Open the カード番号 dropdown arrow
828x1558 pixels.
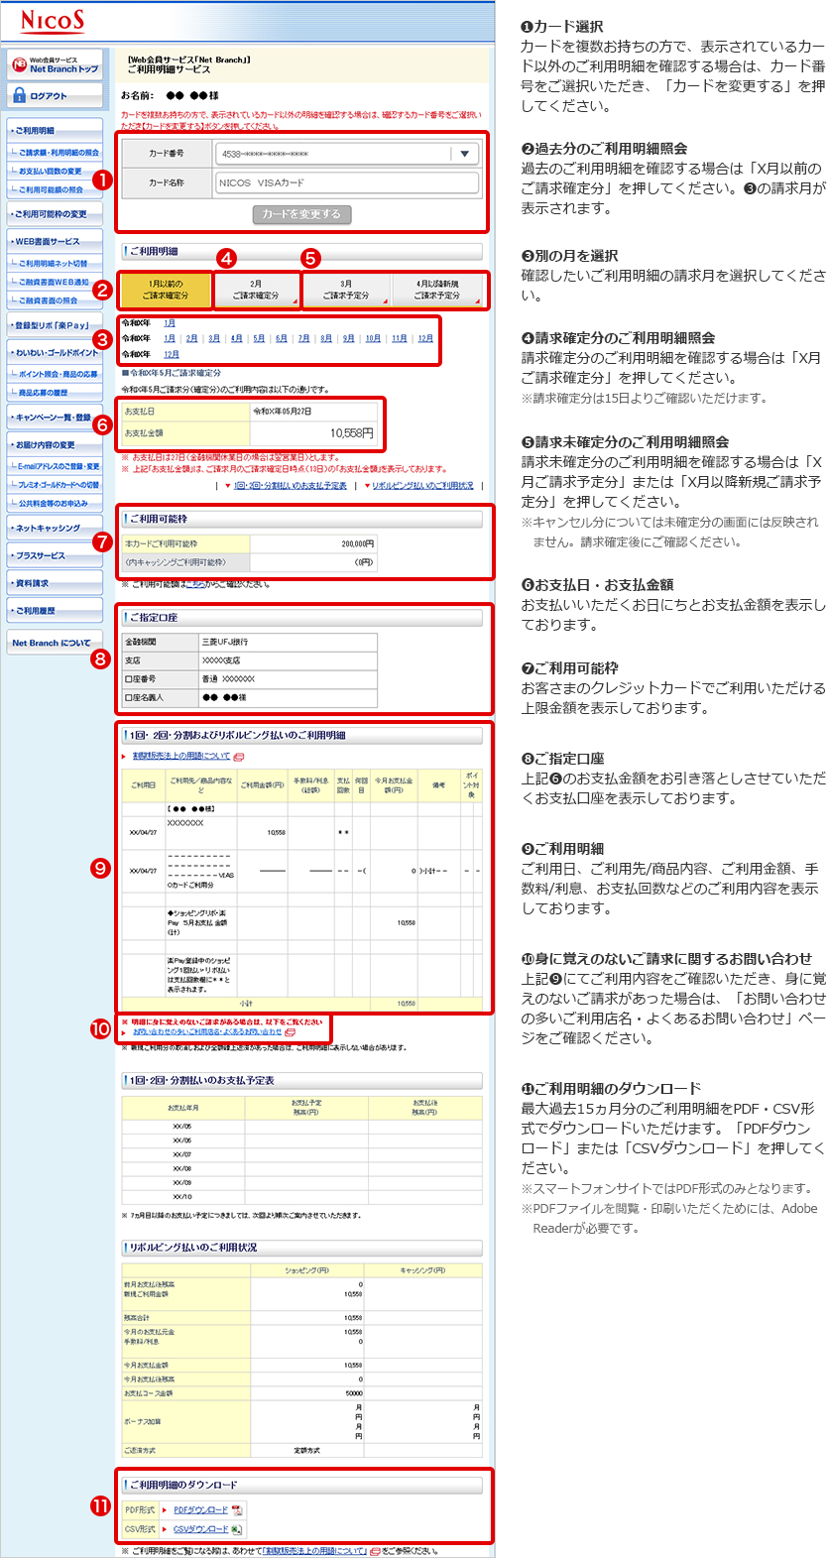464,154
